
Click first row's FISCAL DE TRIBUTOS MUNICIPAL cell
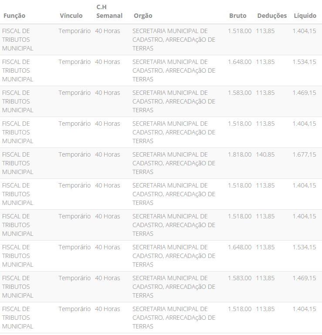(x=18, y=40)
